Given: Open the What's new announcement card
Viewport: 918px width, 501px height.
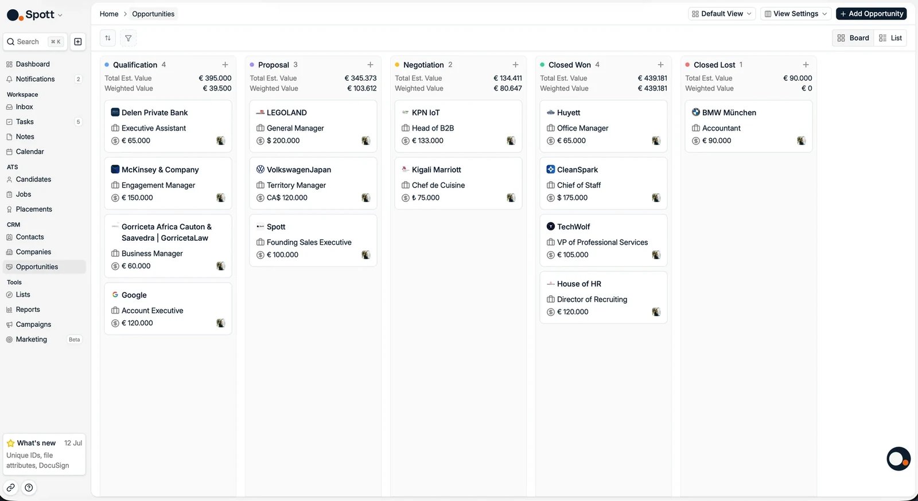Looking at the screenshot, I should click(44, 454).
